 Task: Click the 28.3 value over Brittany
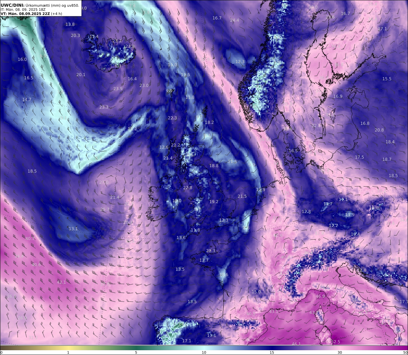211,251
